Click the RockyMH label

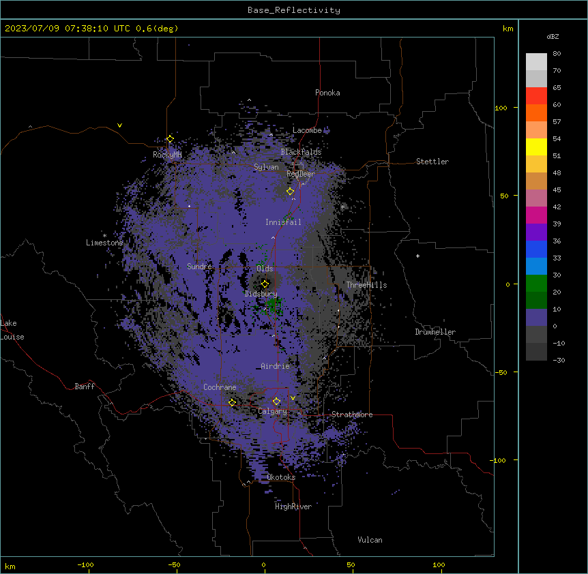[x=167, y=155]
